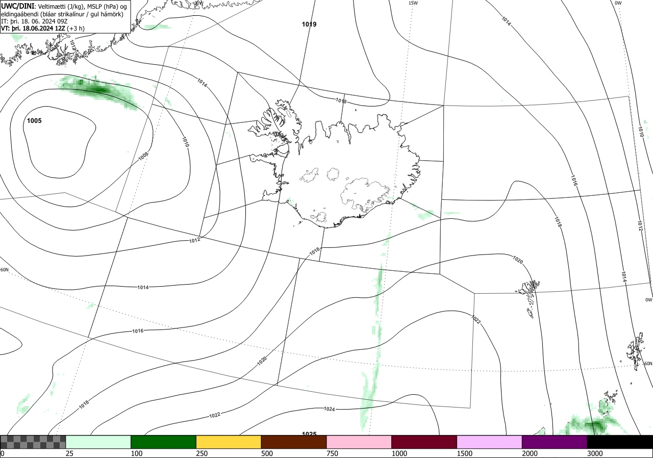This screenshot has height=458, width=653.
Task: Click the dark green 100–250 legend swatch
Action: pos(164,442)
